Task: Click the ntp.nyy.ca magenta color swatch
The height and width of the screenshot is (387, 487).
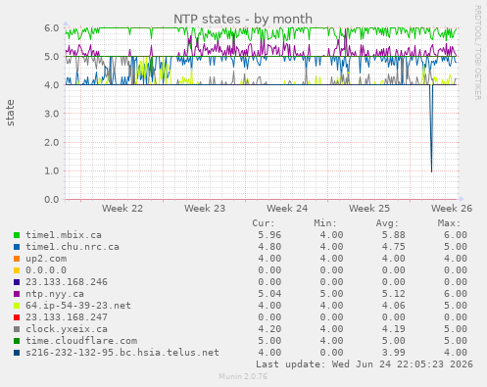Action: pyautogui.click(x=17, y=294)
